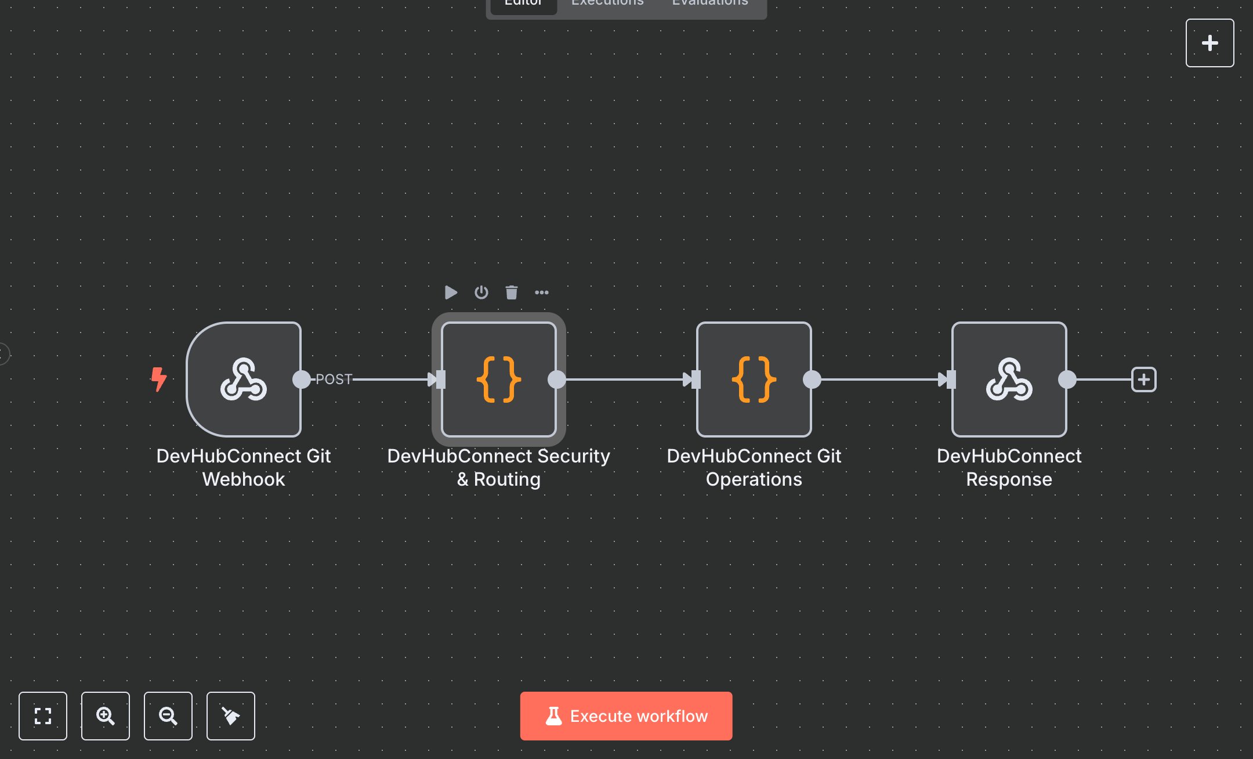Click the POST connector label on the webhook
This screenshot has width=1253, height=759.
pos(334,379)
